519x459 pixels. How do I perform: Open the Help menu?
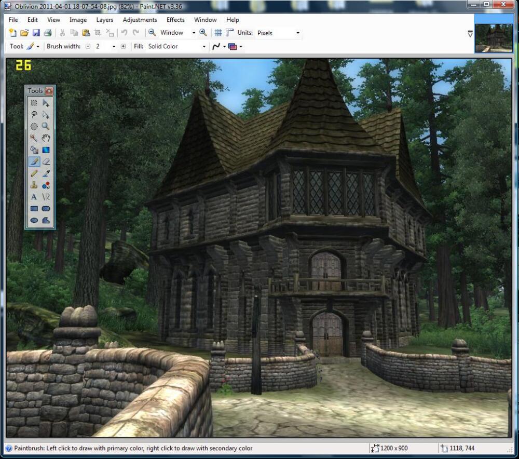click(x=233, y=20)
